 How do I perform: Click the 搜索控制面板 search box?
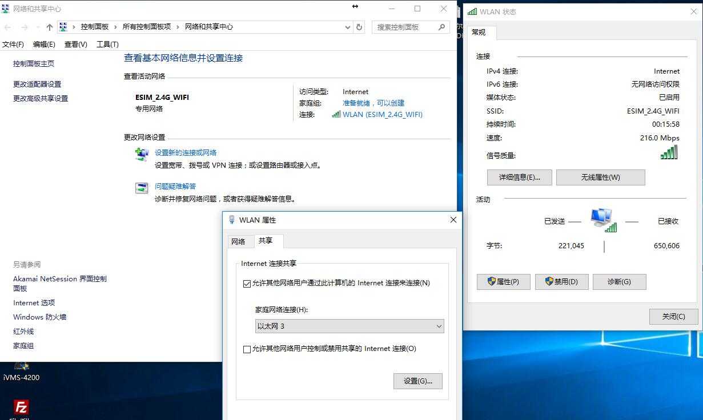click(x=405, y=27)
